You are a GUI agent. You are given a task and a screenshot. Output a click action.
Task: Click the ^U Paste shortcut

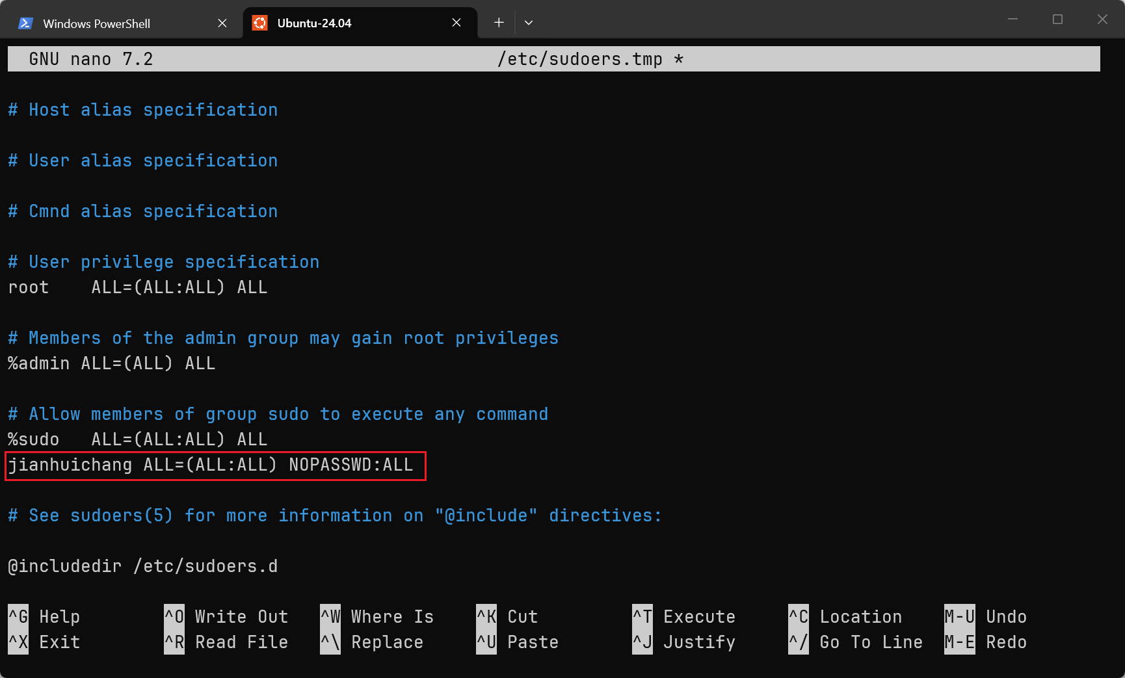pyautogui.click(x=517, y=642)
